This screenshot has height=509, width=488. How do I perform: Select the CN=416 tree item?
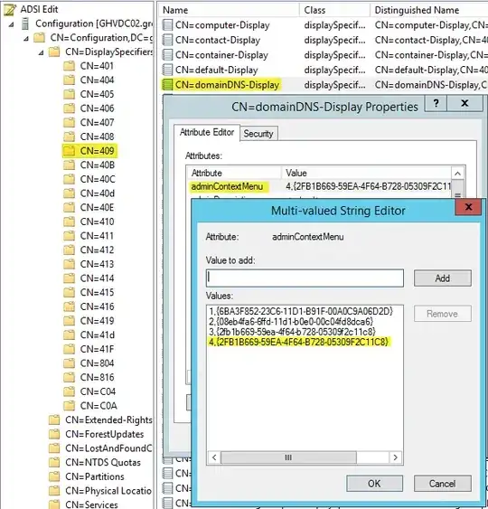pyautogui.click(x=97, y=306)
